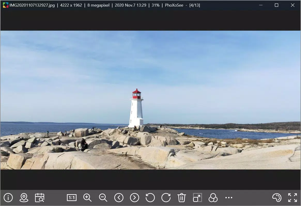Click the 8 megapixel text
This screenshot has height=206, width=301.
pos(98,5)
